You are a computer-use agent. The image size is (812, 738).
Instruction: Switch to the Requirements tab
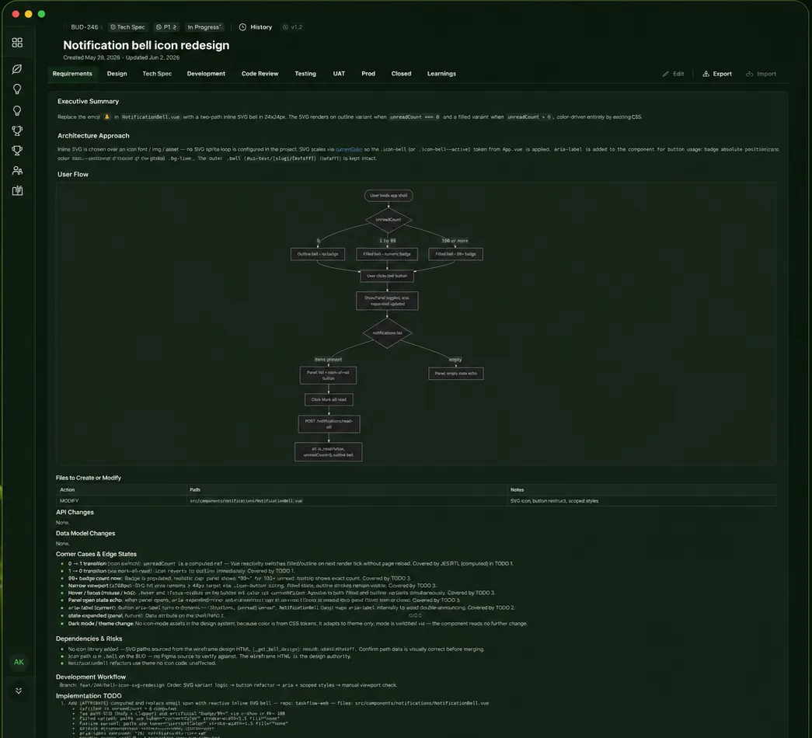tap(72, 74)
